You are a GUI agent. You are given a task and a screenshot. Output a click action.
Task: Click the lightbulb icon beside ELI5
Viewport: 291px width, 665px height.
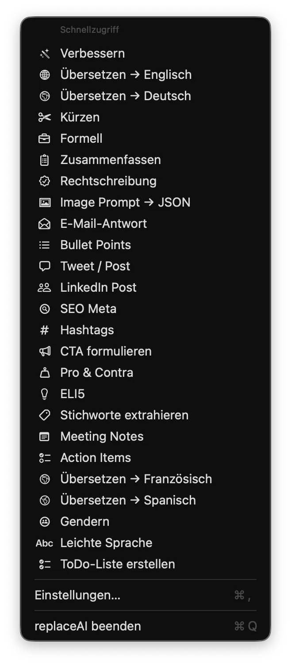click(x=44, y=394)
